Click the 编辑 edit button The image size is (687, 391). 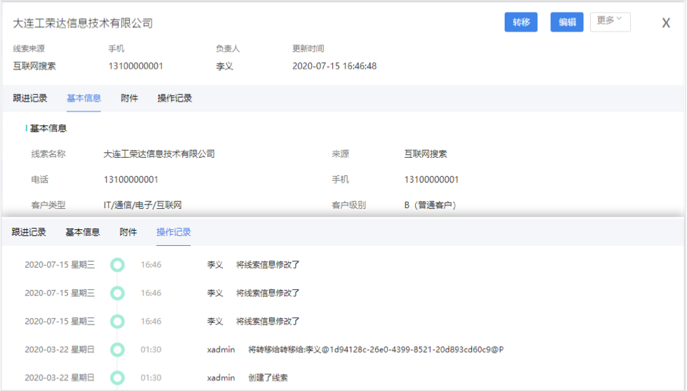[x=566, y=22]
